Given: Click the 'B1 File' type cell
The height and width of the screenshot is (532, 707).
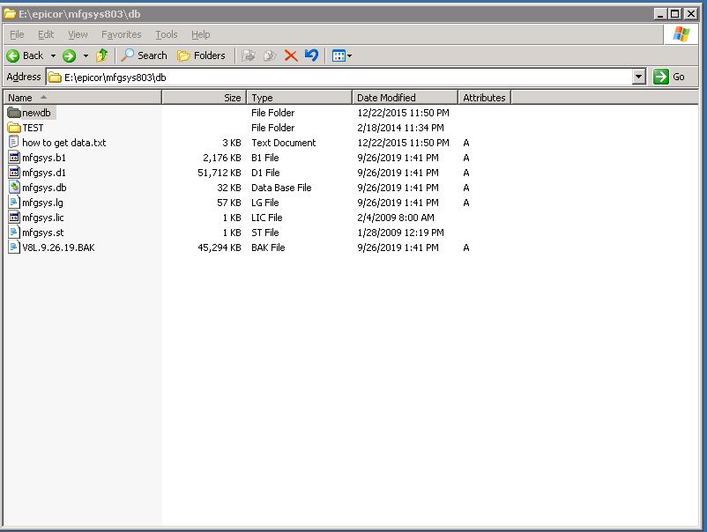Looking at the screenshot, I should (265, 158).
